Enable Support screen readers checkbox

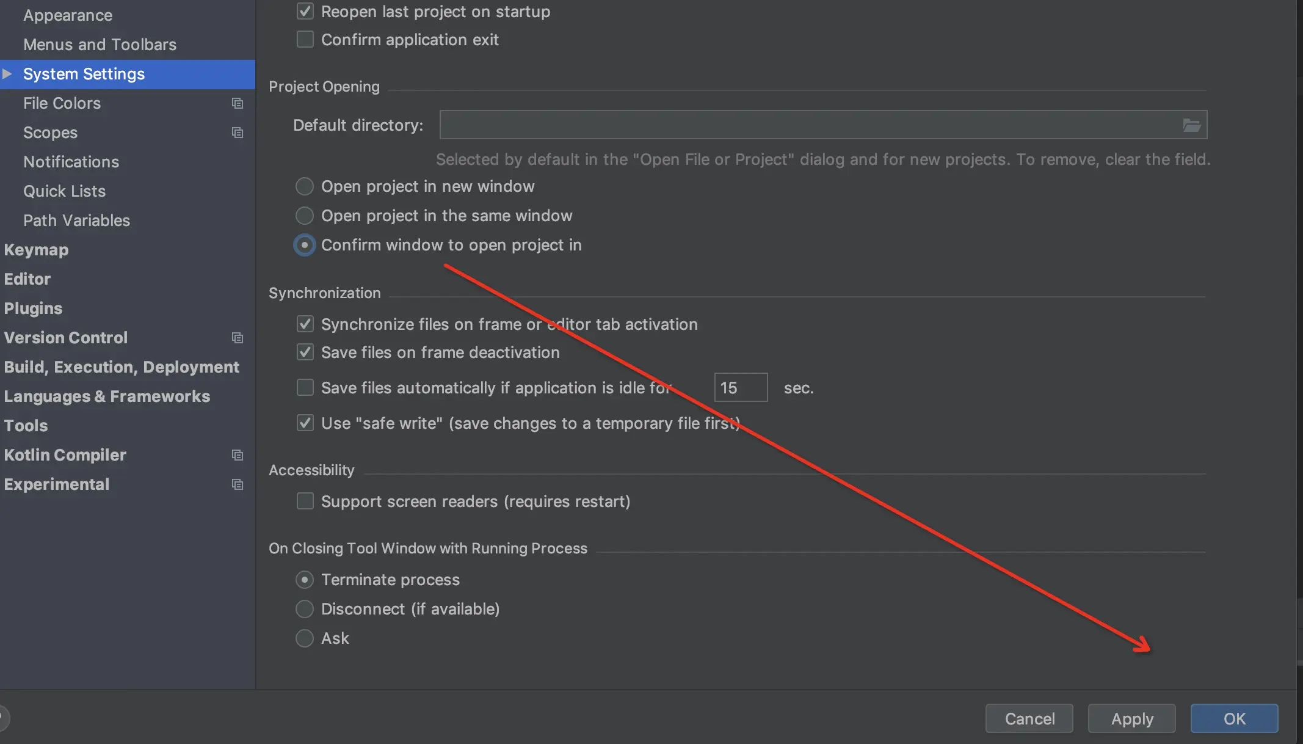coord(305,501)
